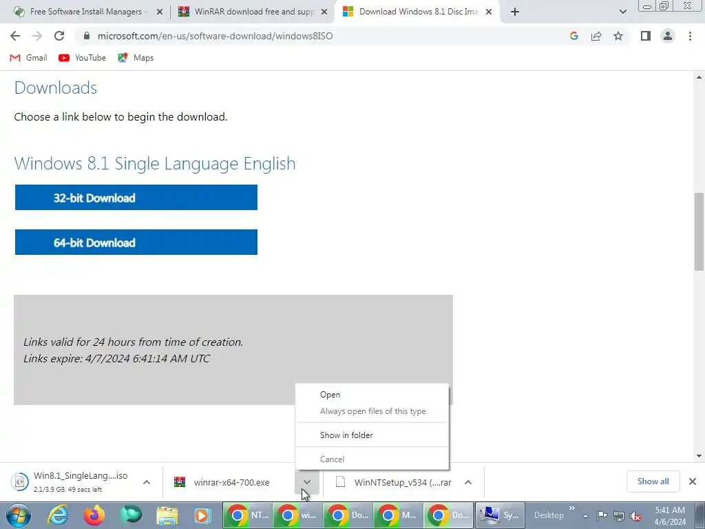Open Maps bookmark
The width and height of the screenshot is (705, 529).
(x=136, y=58)
